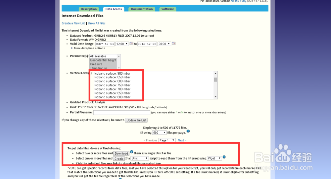
Task: Click Vertical Levels scroll down arrow
Action: 215,97
